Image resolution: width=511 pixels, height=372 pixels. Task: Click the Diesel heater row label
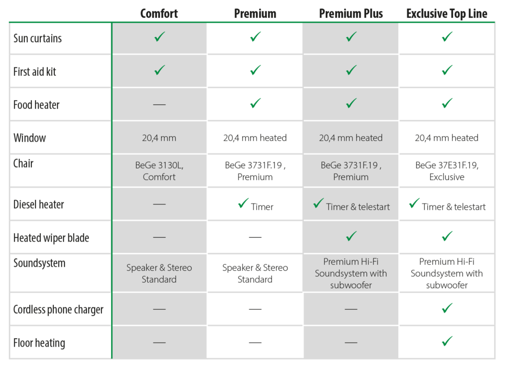(x=39, y=204)
